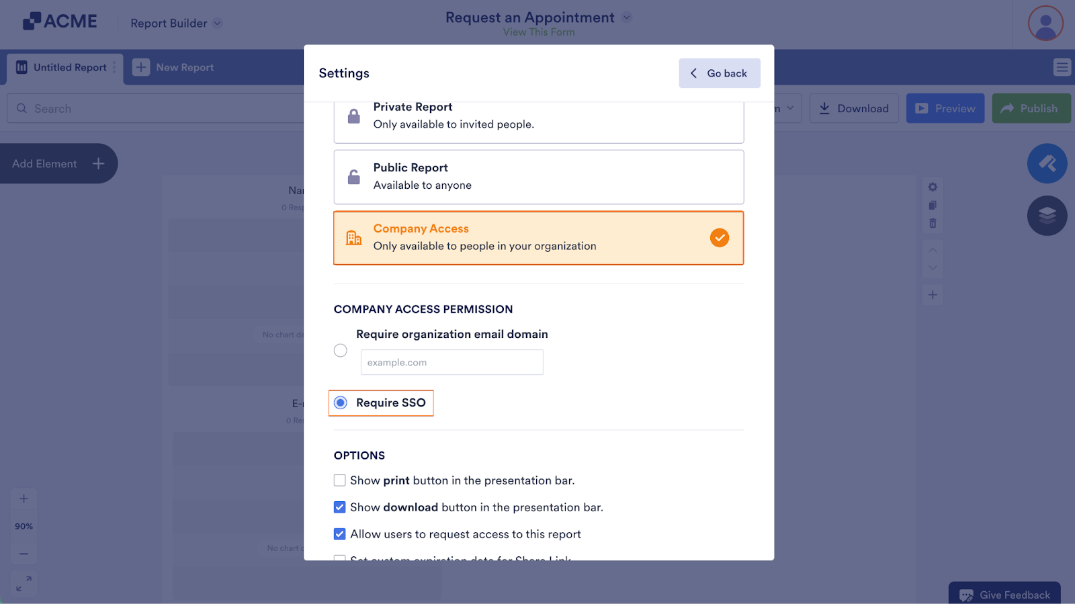1075x604 pixels.
Task: Move element up with chevron
Action: (x=933, y=250)
